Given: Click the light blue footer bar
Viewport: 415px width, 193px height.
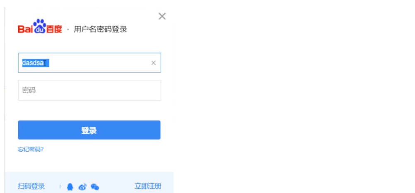Looking at the screenshot, I should (x=89, y=182).
